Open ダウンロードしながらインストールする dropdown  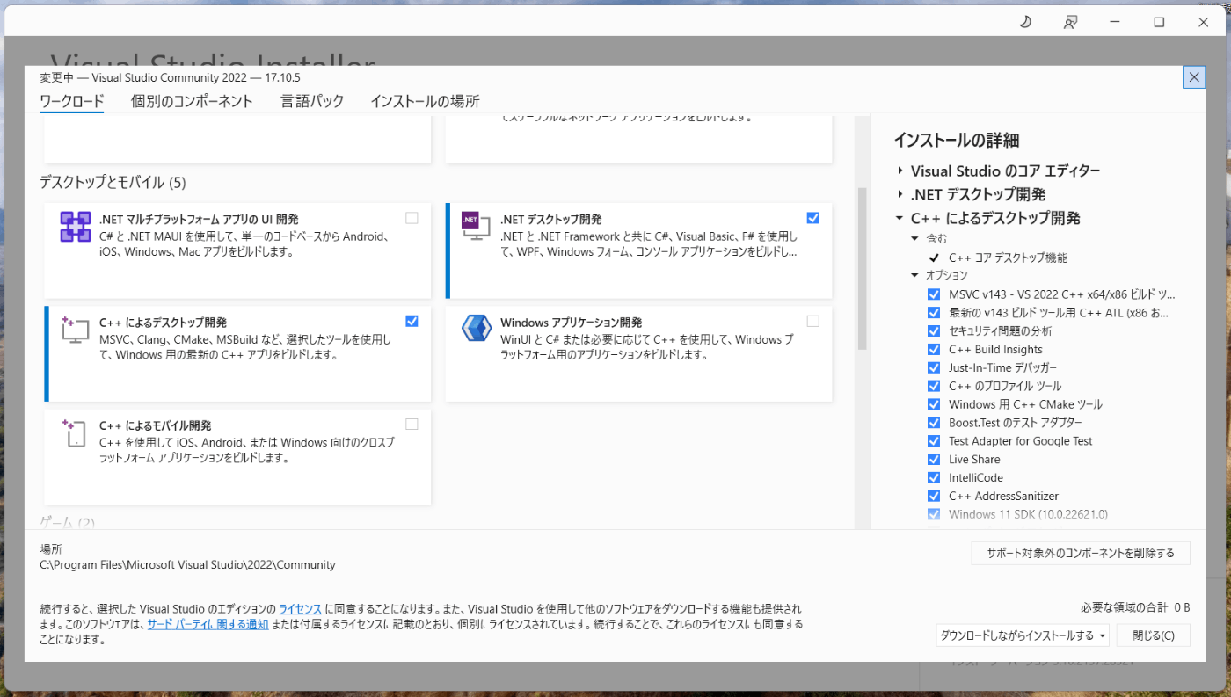tap(1023, 635)
